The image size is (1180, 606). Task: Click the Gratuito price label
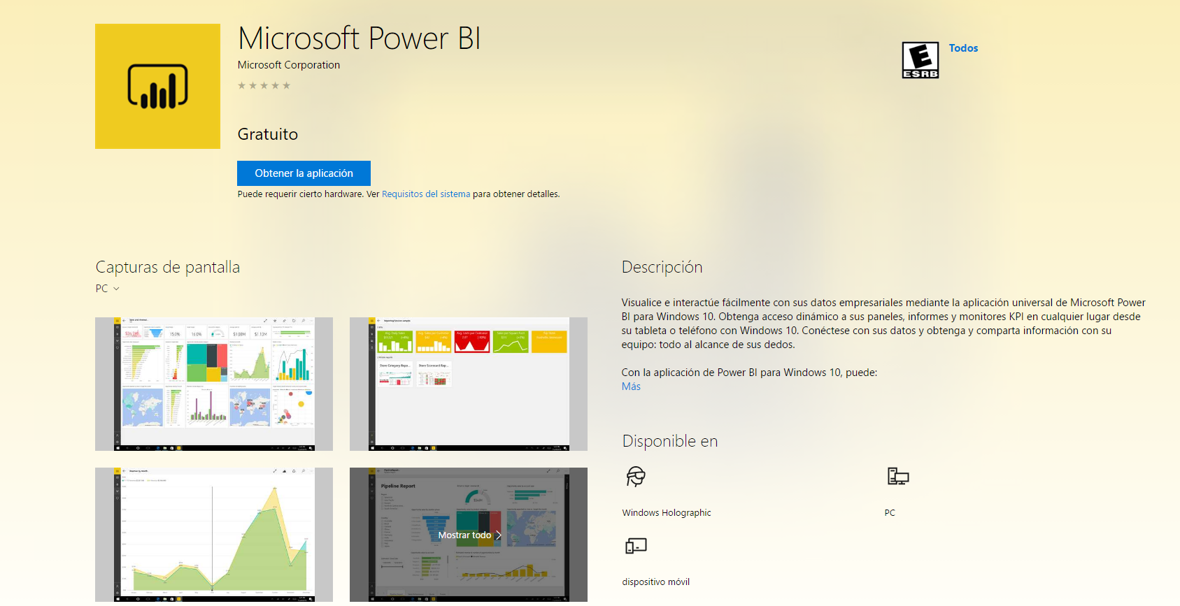[268, 134]
